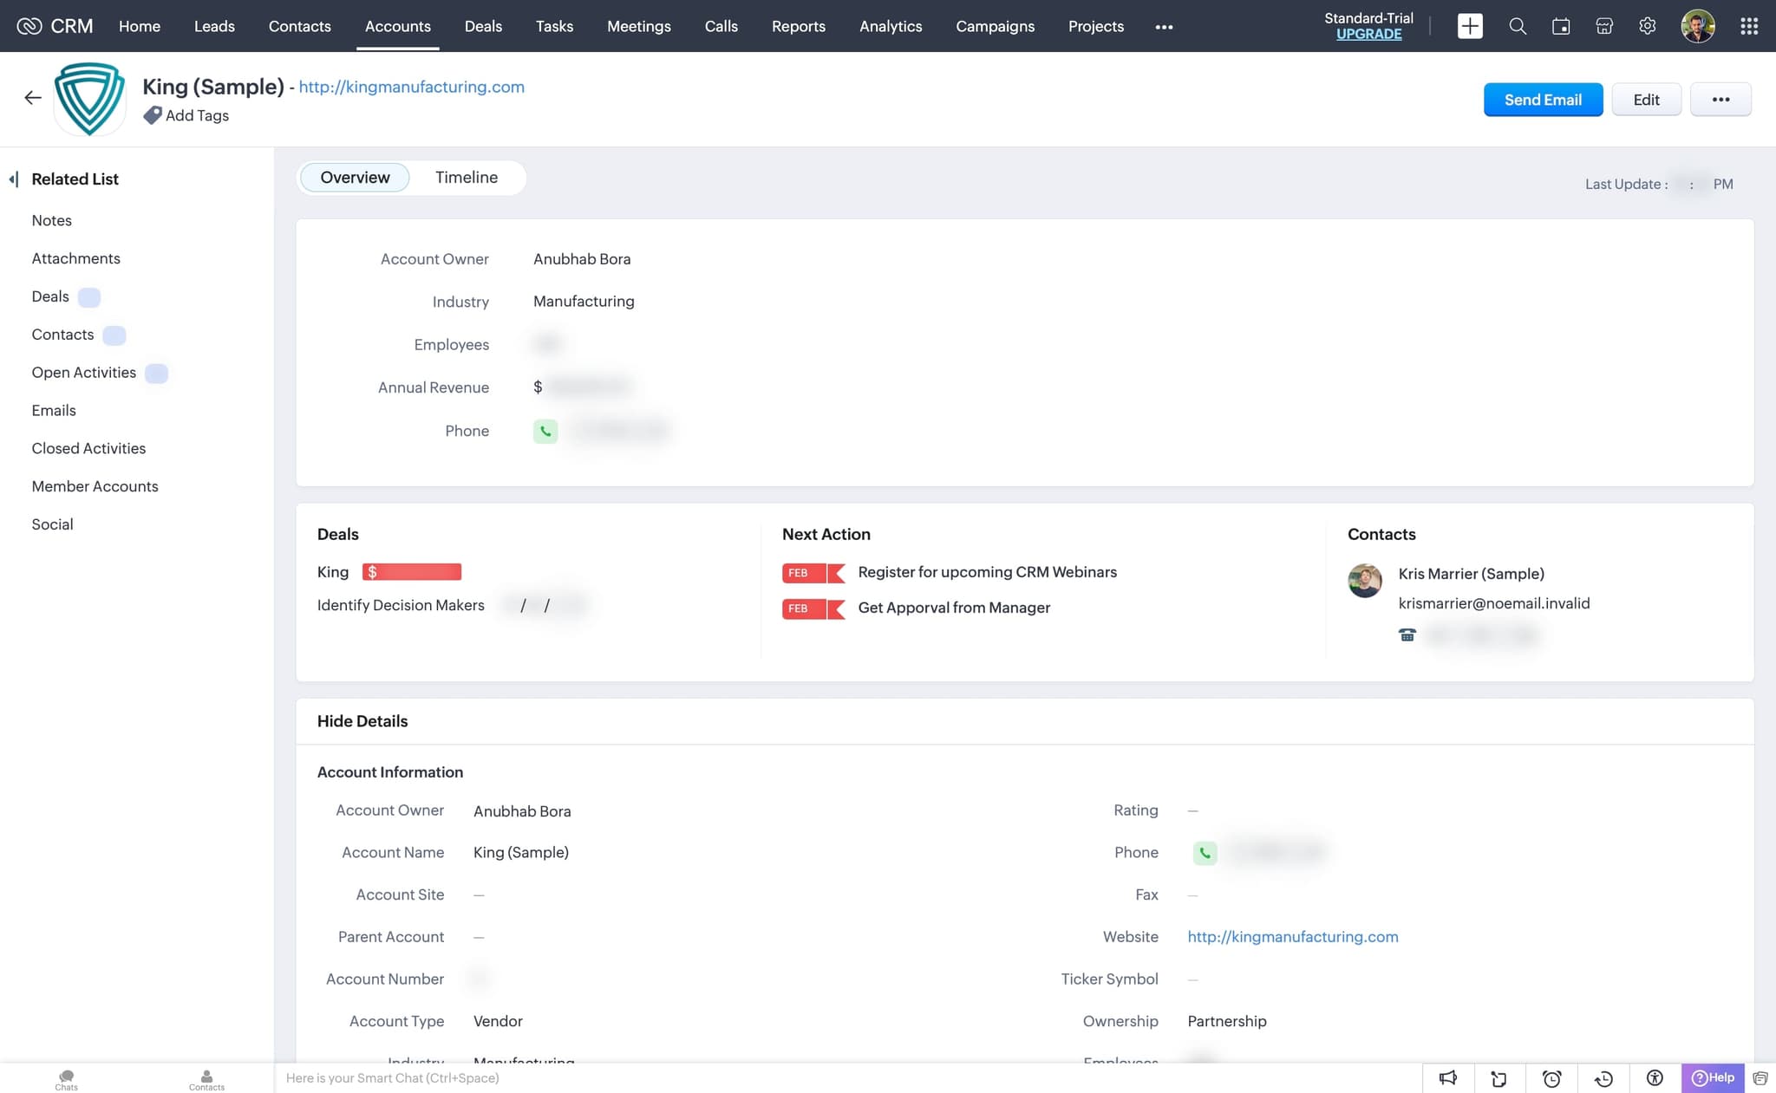Open the Deals module tab
The image size is (1776, 1093).
pos(483,26)
